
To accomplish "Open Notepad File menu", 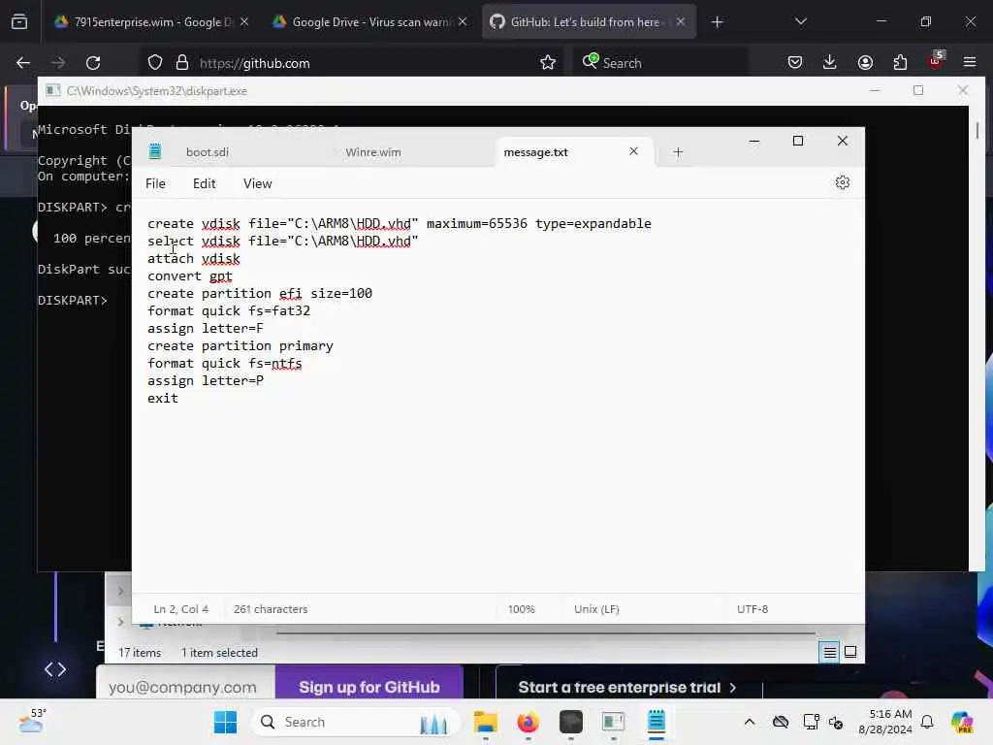I will 155,183.
